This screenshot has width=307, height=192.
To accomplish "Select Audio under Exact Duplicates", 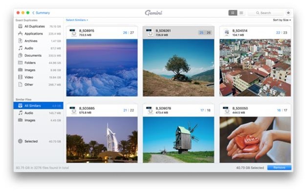I will pos(39,48).
